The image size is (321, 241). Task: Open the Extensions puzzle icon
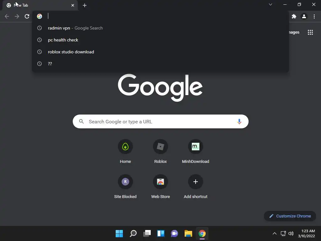[x=294, y=16]
